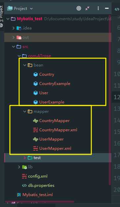Image resolution: width=120 pixels, height=207 pixels.
Task: Click the UserExample class icon
Action: click(x=36, y=102)
